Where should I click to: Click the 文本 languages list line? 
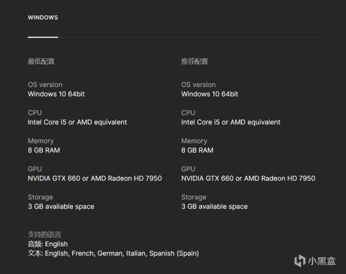[x=113, y=253]
